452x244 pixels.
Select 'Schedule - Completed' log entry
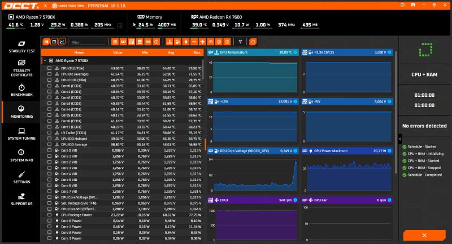pos(422,175)
